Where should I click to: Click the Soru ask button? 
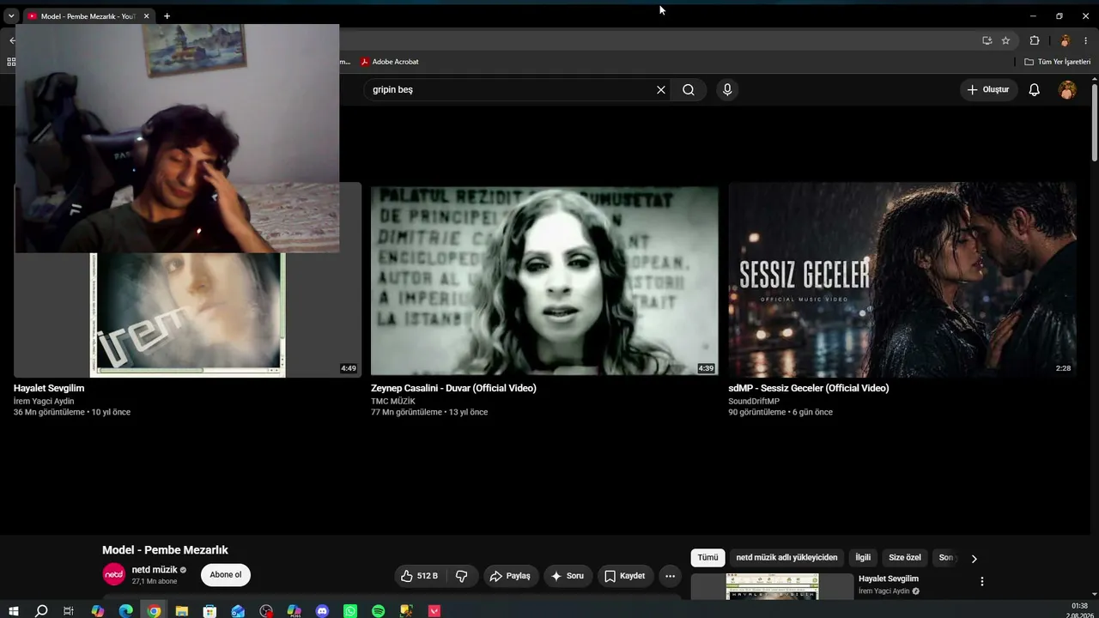[x=568, y=576]
